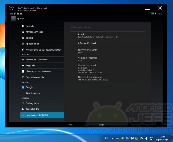Tap the Batería battery icon

click(23, 38)
